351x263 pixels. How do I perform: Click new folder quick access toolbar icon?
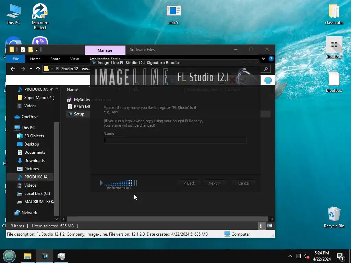pyautogui.click(x=31, y=49)
